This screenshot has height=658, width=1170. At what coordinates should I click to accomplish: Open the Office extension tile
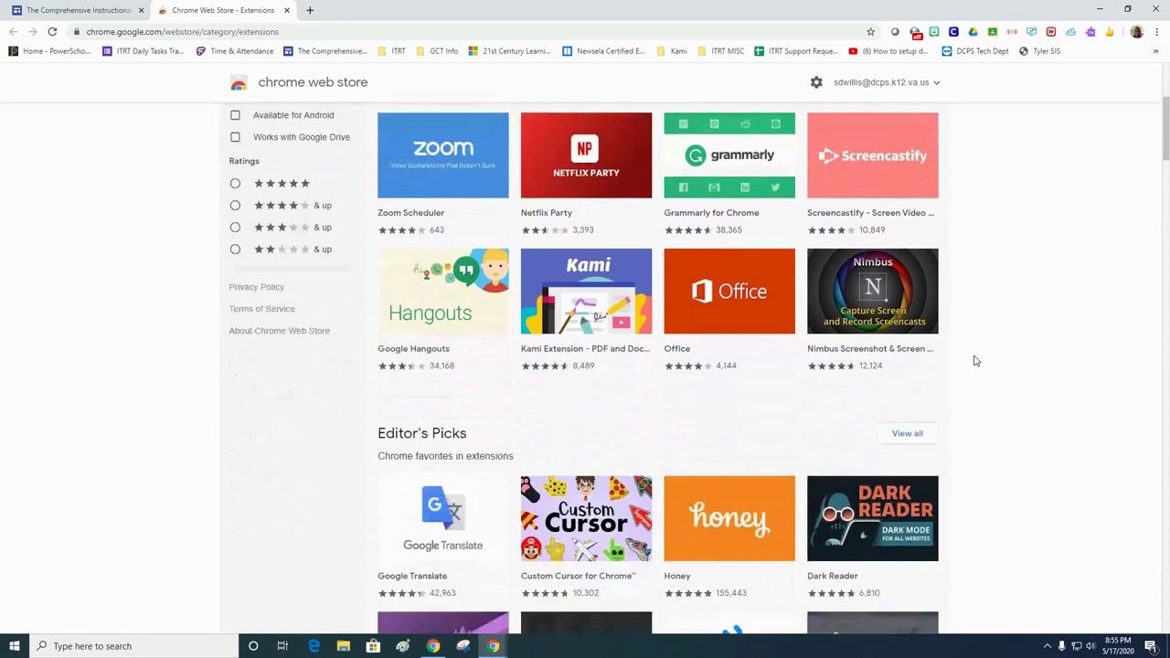coord(729,310)
